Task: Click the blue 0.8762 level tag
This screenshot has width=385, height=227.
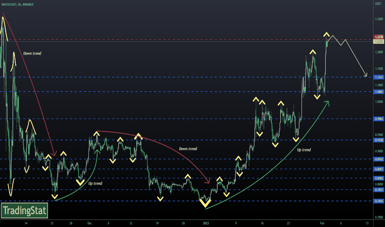Action: click(x=378, y=159)
